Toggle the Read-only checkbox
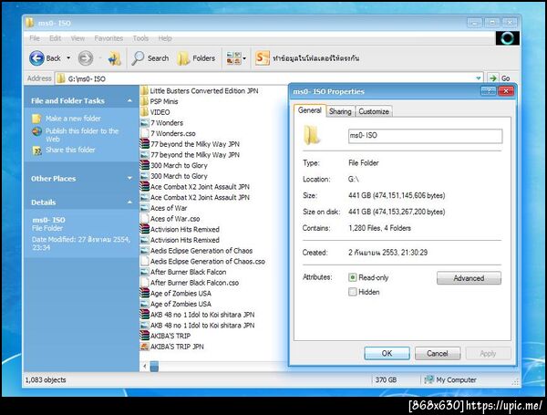The image size is (547, 415). [x=352, y=277]
